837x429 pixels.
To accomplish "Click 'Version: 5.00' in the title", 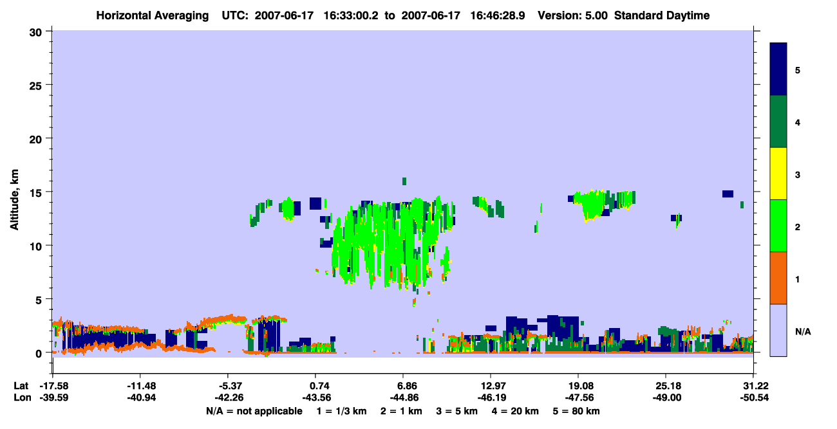I will (572, 15).
